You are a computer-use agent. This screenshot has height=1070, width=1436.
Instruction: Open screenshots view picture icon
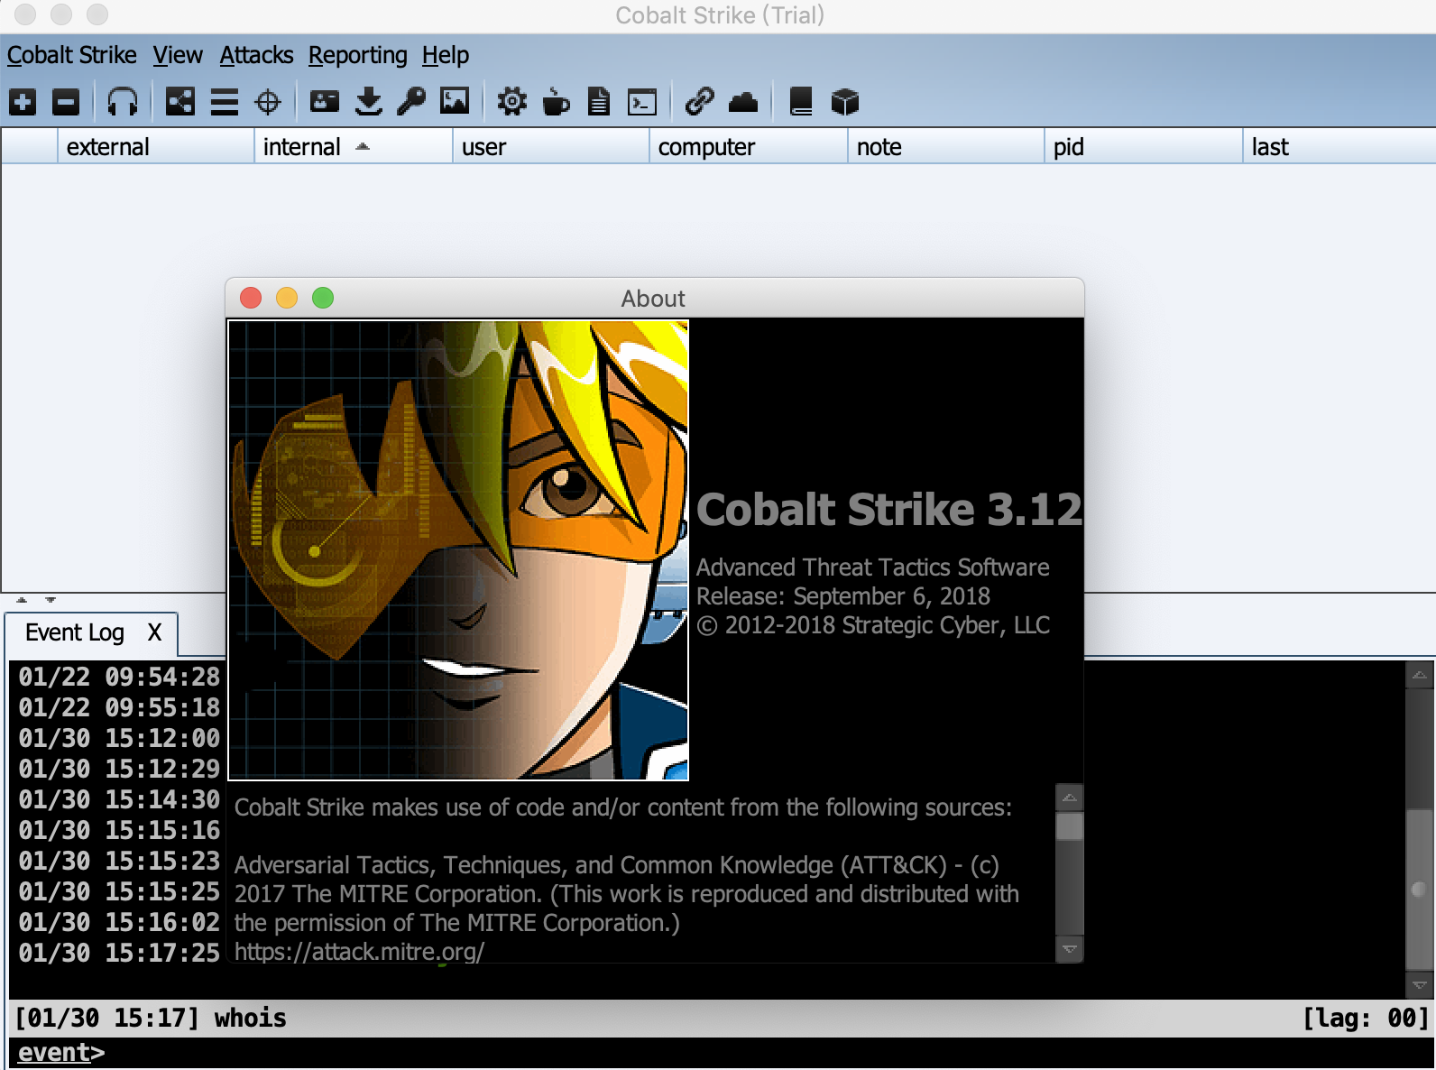(x=455, y=102)
